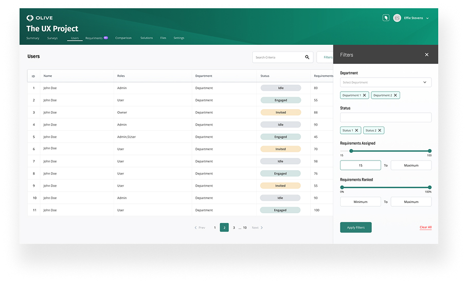
Task: Click Engaged status badge in row 11
Action: (280, 210)
